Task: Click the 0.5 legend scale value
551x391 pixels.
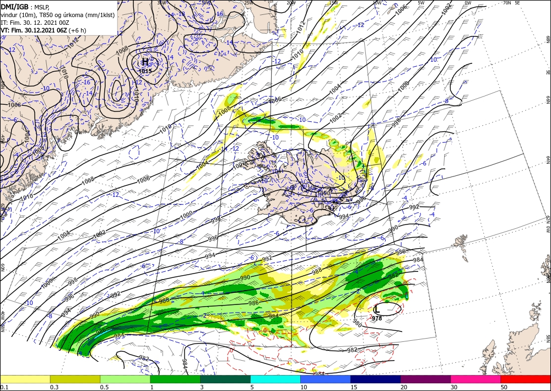Action: coord(104,387)
